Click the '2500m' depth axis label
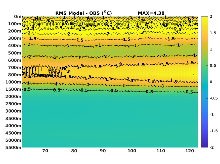This screenshot has width=220, height=164. tap(13, 104)
